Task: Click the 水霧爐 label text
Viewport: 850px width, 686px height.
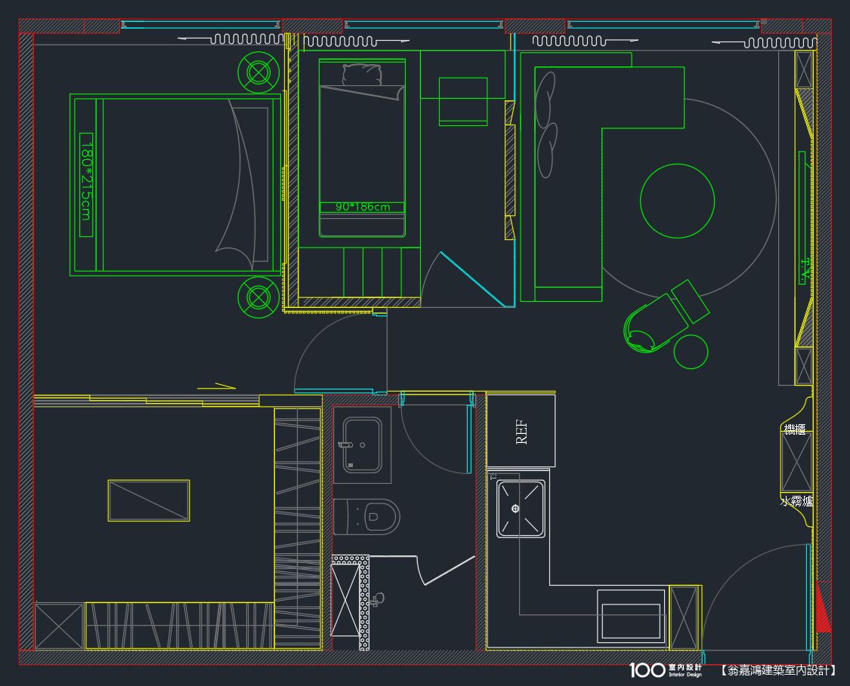Action: [796, 500]
